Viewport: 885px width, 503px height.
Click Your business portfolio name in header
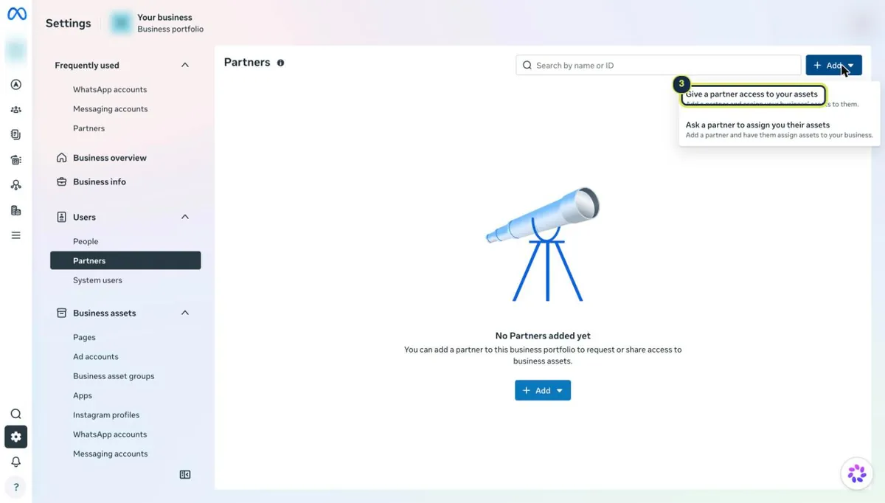coord(164,17)
